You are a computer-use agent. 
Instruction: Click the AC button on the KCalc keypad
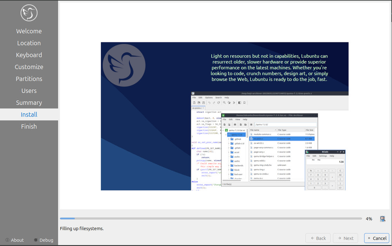pos(340,175)
